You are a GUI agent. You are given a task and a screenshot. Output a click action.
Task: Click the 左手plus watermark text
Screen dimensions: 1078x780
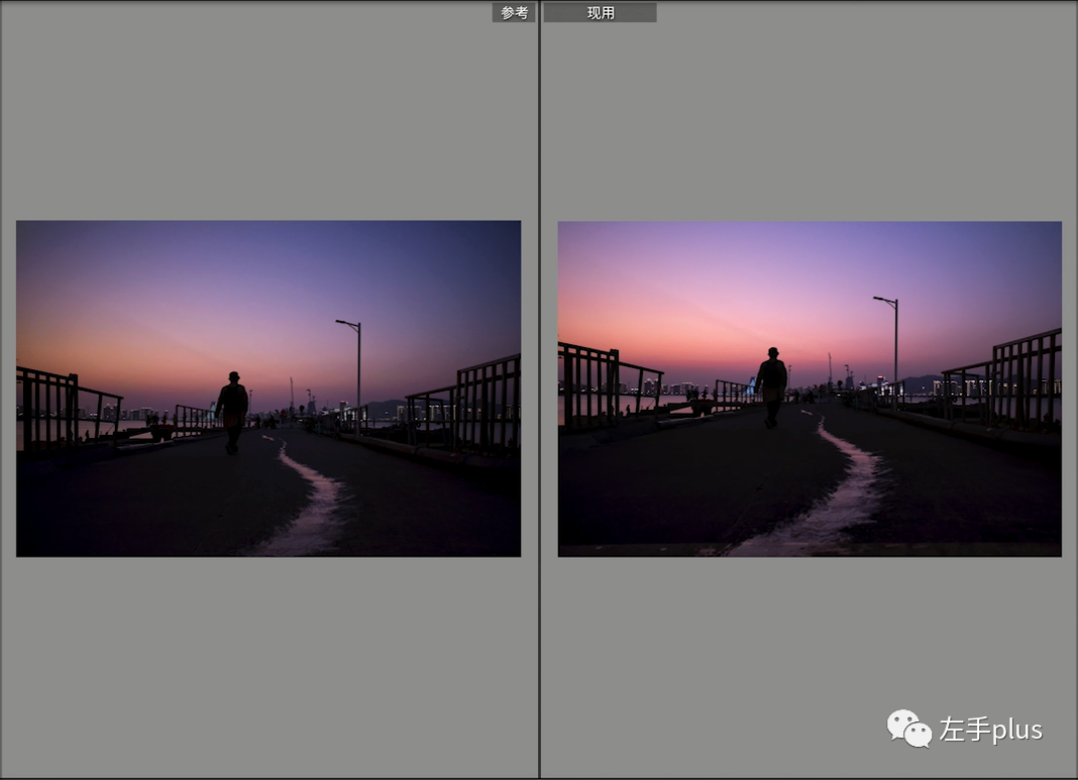point(991,729)
